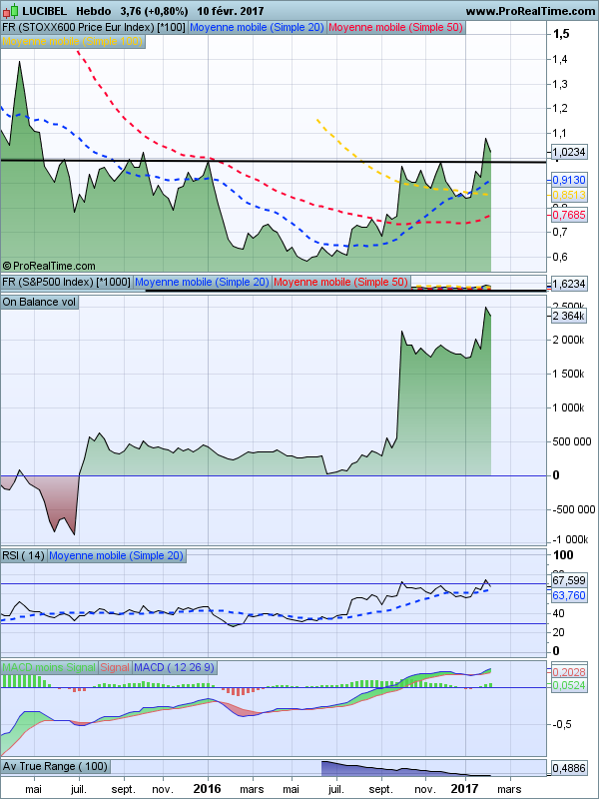The image size is (599, 799).
Task: Click the blue 0,9130 moving average value
Action: coord(569,180)
